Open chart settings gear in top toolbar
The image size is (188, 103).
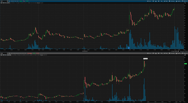tap(159, 1)
